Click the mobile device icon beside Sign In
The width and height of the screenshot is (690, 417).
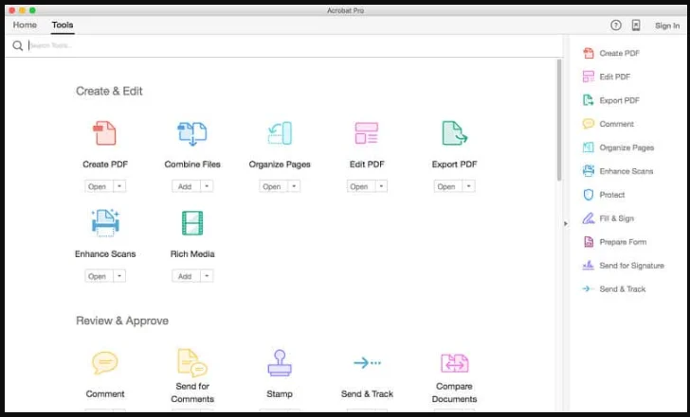(636, 26)
